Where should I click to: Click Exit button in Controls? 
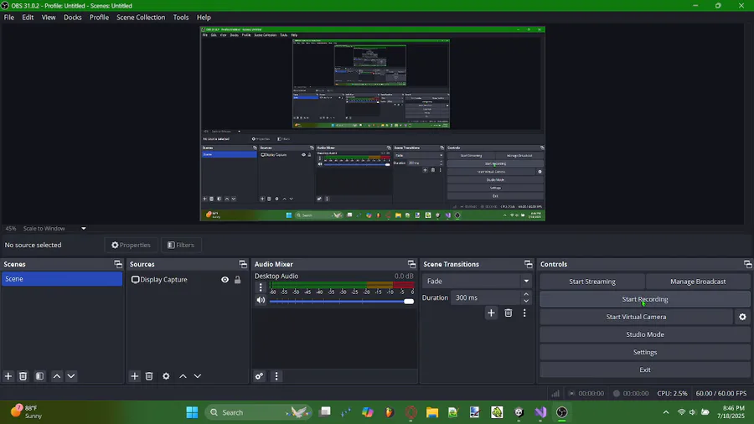[x=645, y=370]
